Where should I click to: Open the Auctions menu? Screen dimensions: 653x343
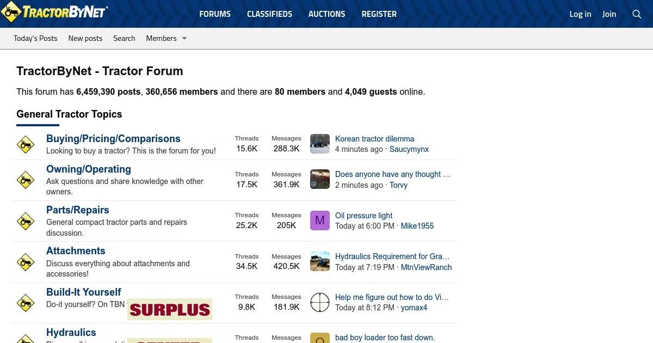coord(326,14)
